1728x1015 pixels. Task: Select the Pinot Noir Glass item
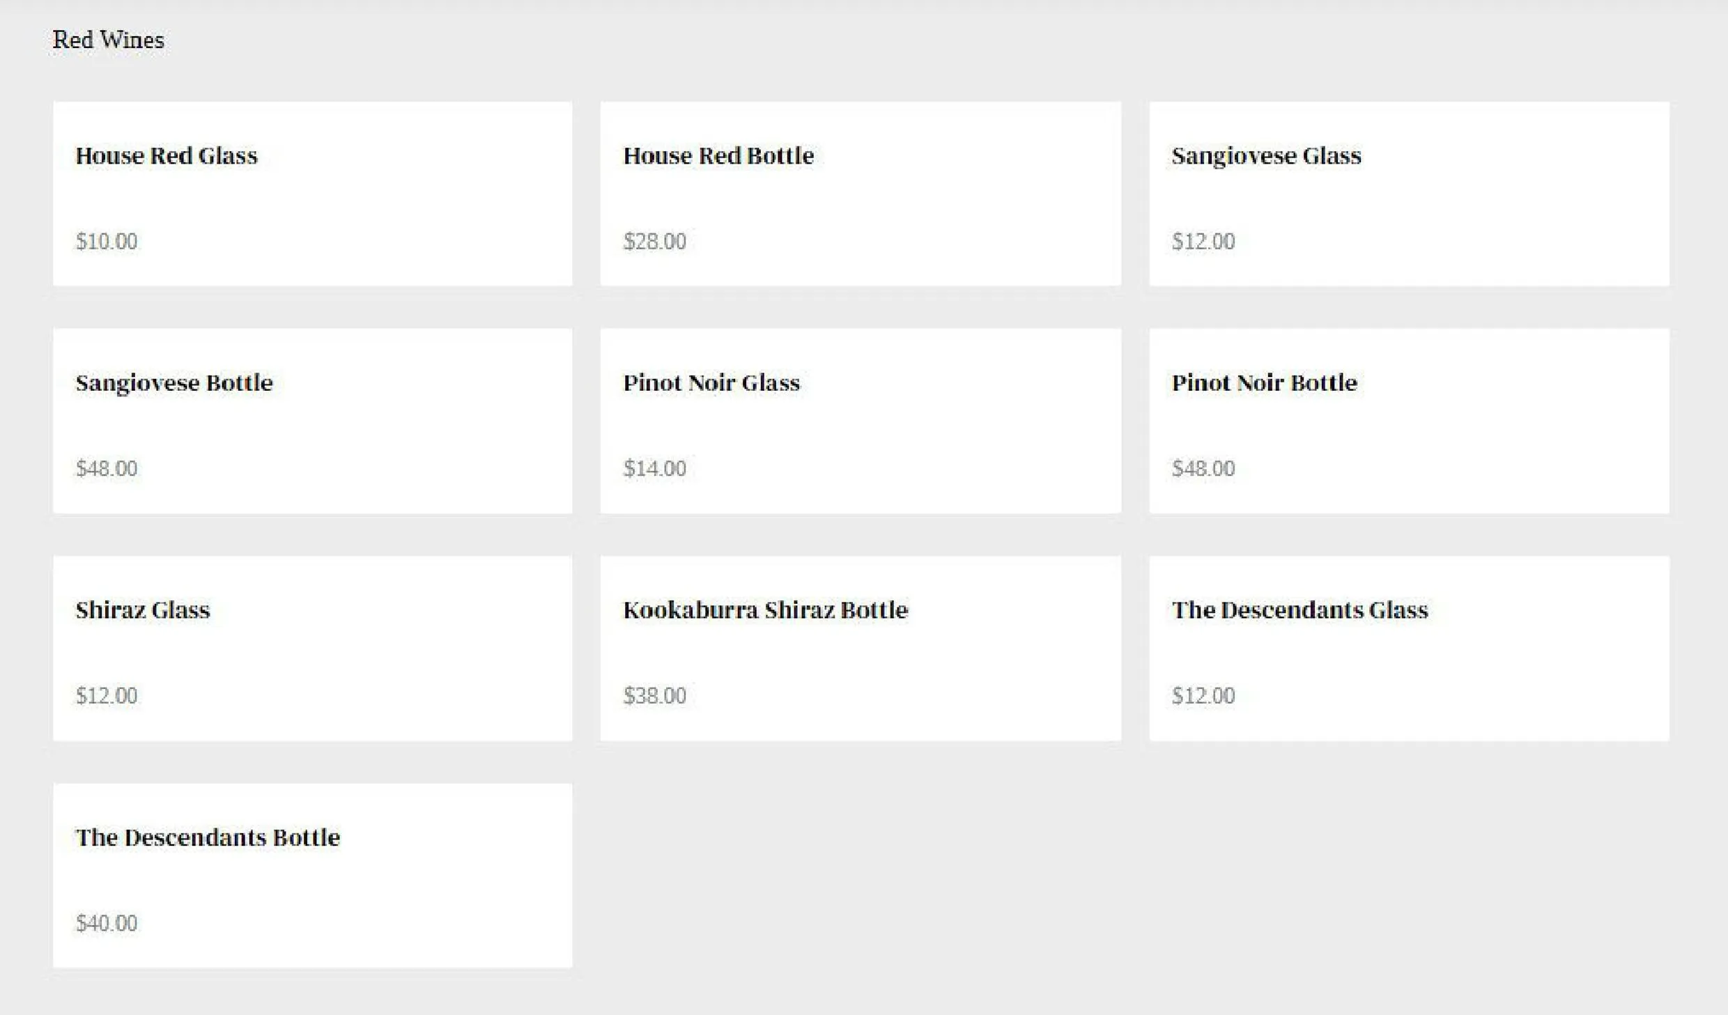[x=861, y=421]
